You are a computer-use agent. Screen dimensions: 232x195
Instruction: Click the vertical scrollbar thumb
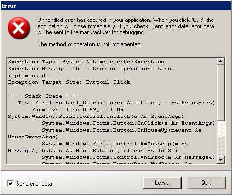[x=220, y=93]
